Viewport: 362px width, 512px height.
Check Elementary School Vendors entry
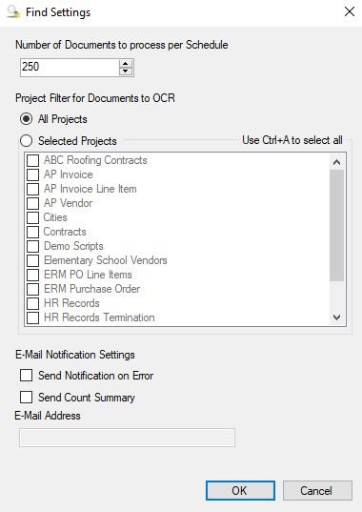click(x=32, y=260)
